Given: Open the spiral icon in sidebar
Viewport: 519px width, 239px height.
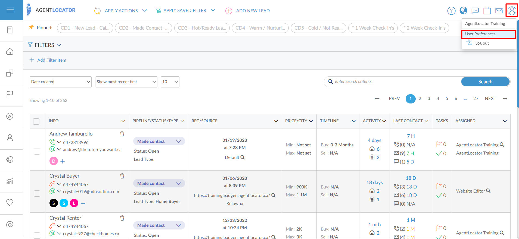Looking at the screenshot, I should pyautogui.click(x=10, y=224).
